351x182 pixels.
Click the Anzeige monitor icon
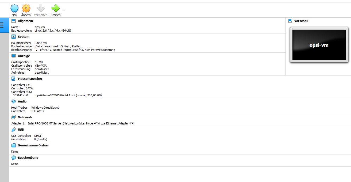point(14,56)
